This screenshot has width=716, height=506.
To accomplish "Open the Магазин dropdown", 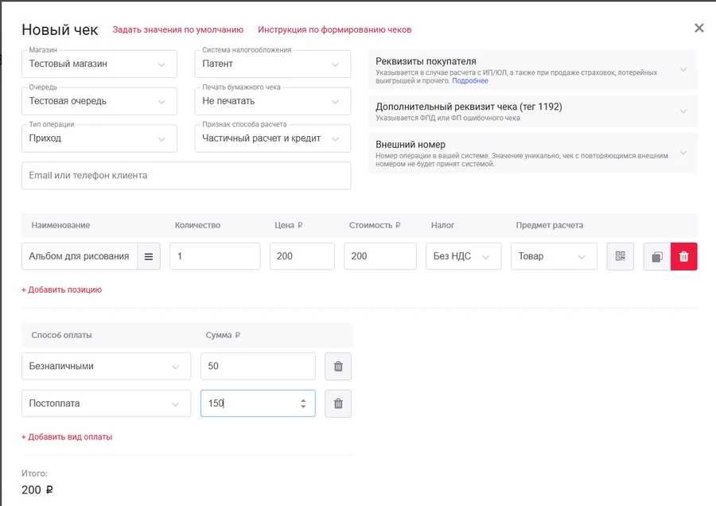I will [99, 64].
